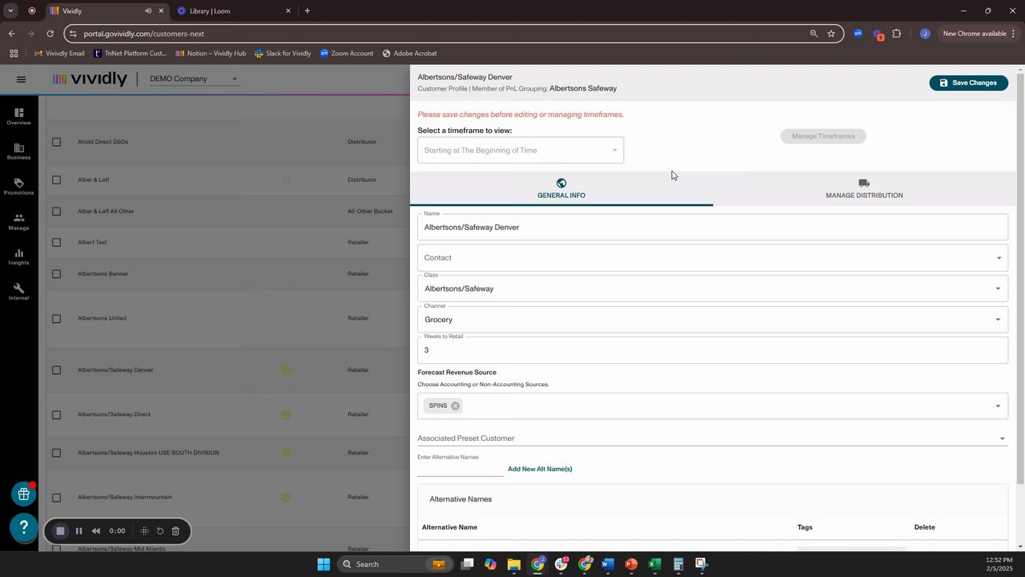Image resolution: width=1025 pixels, height=577 pixels.
Task: Check the Alber & Leff row checkbox
Action: pos(56,180)
